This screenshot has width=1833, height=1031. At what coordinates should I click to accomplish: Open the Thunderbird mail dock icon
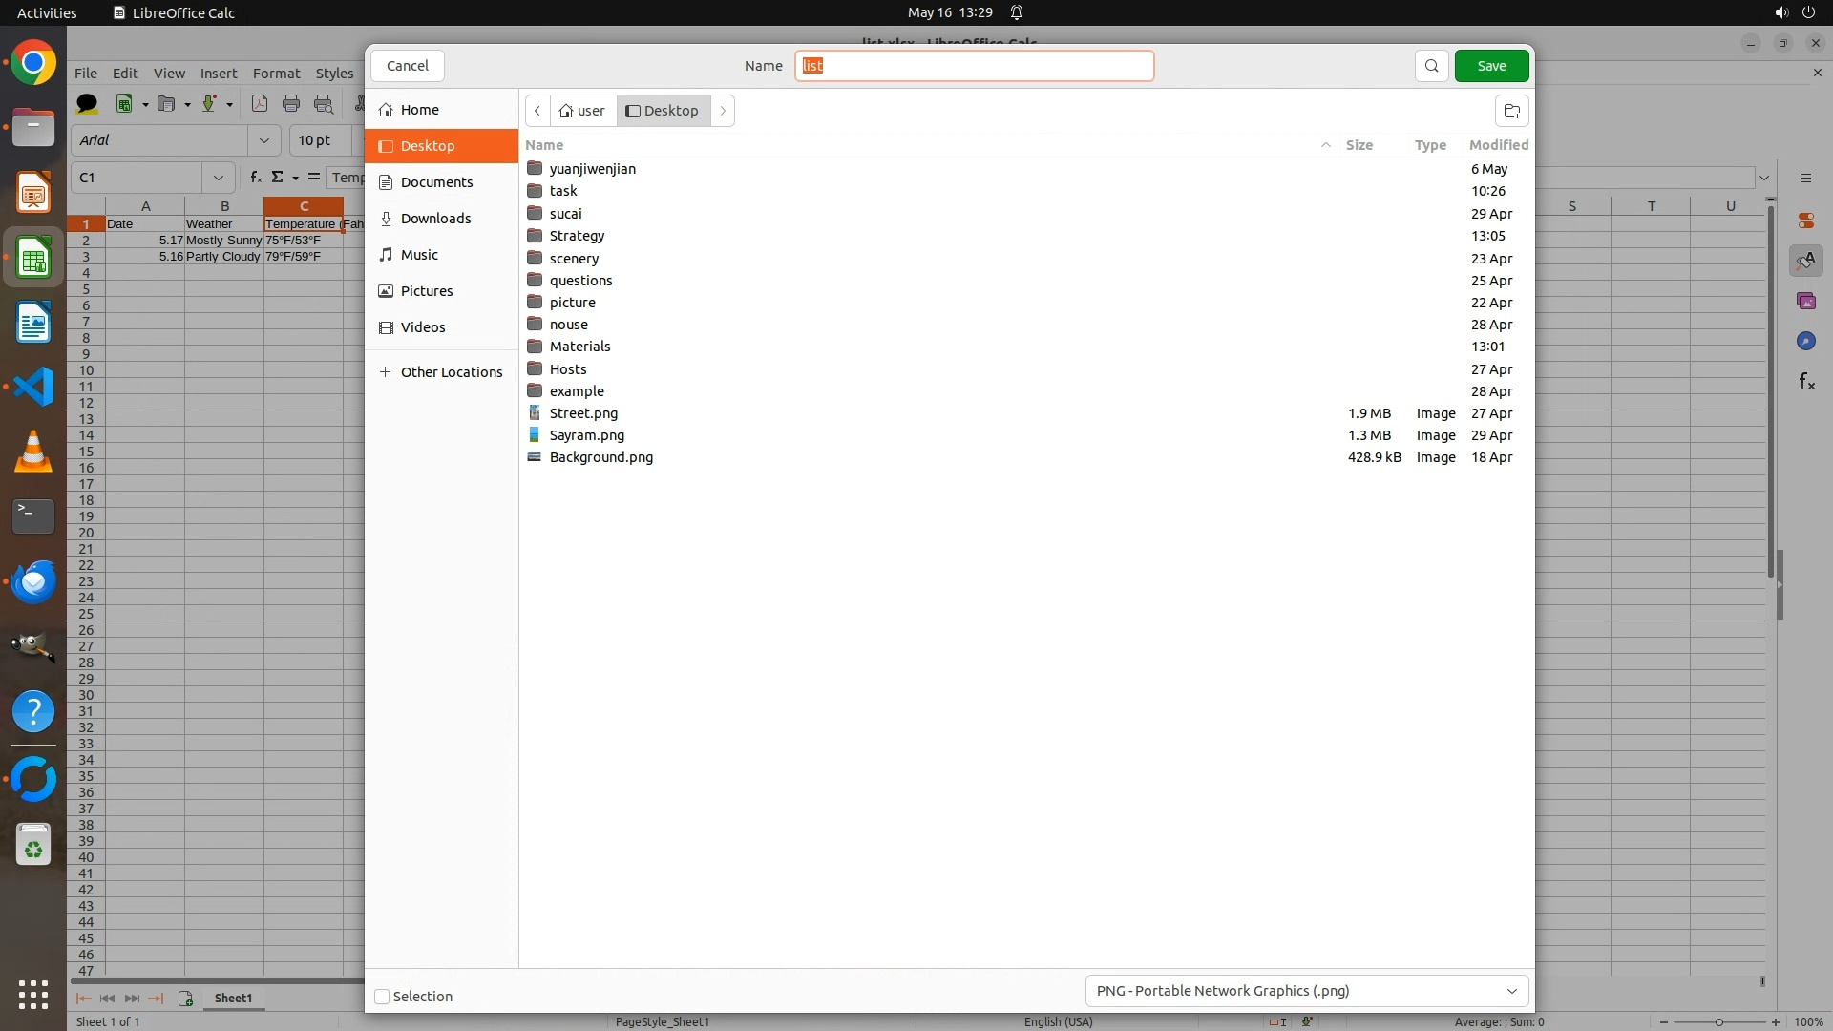33,581
